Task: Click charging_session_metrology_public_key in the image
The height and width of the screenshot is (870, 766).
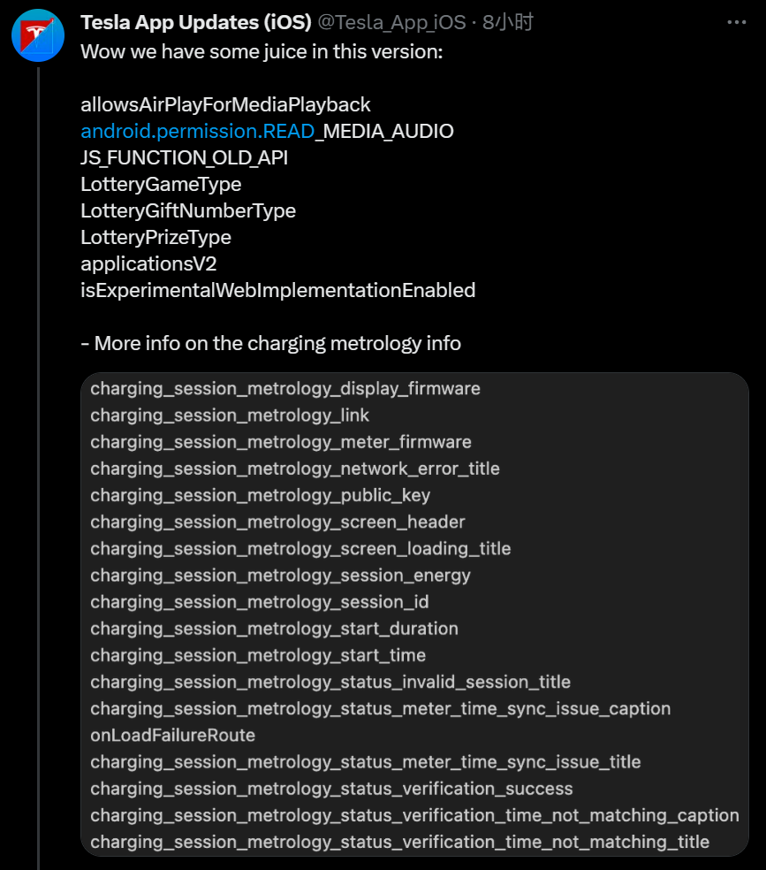Action: click(260, 495)
